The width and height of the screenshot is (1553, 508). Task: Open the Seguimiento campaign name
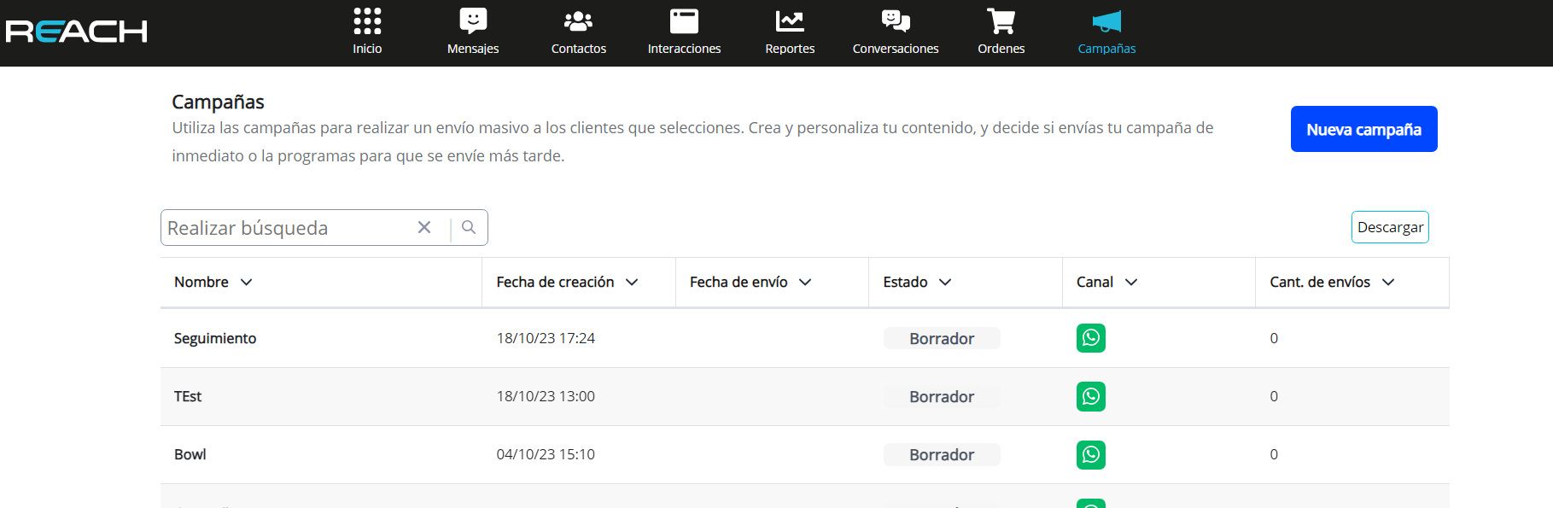tap(215, 338)
